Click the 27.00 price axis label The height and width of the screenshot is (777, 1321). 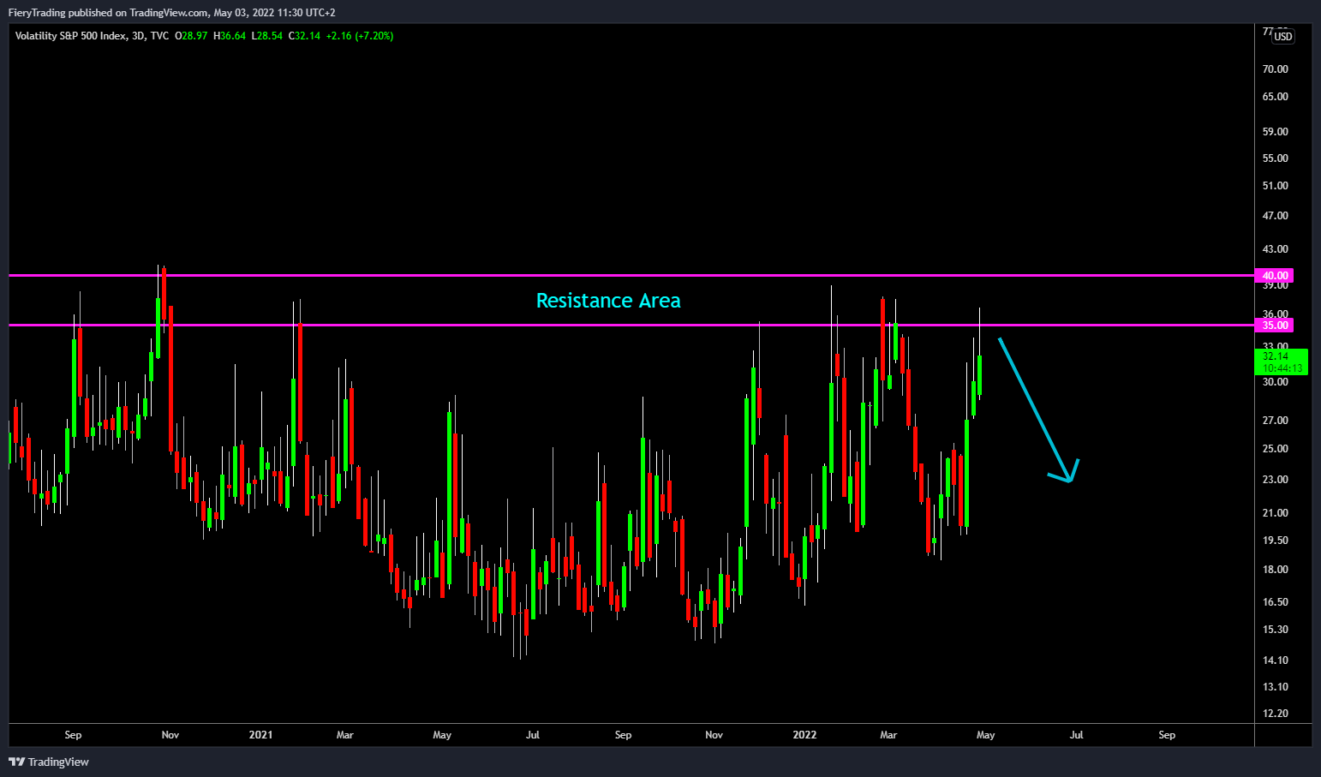[1276, 421]
